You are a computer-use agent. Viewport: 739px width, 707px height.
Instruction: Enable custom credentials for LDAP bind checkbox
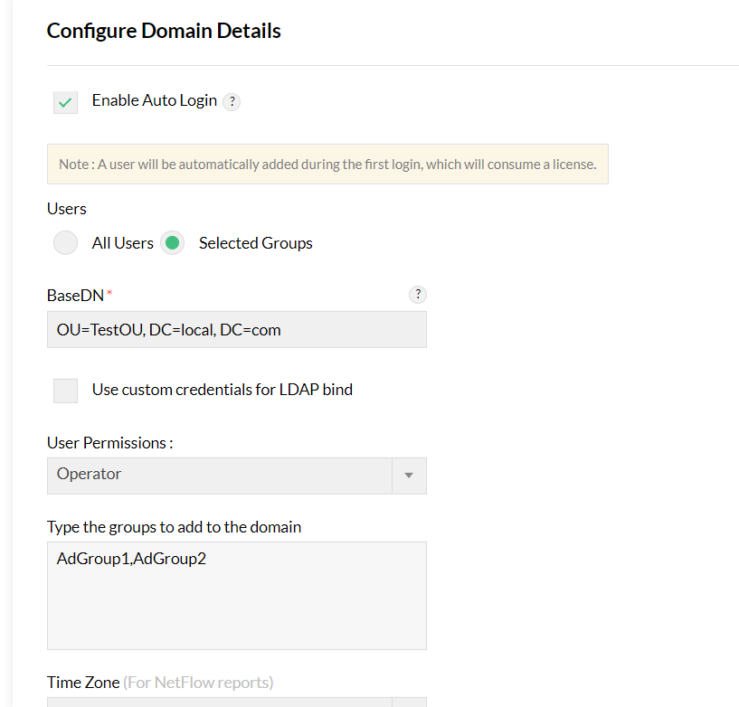[x=65, y=391]
